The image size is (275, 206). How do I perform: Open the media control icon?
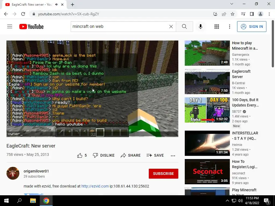pos(243,14)
